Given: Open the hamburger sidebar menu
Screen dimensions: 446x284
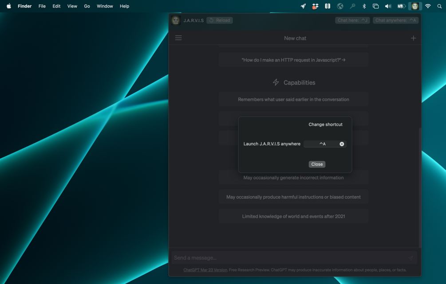Looking at the screenshot, I should (178, 38).
